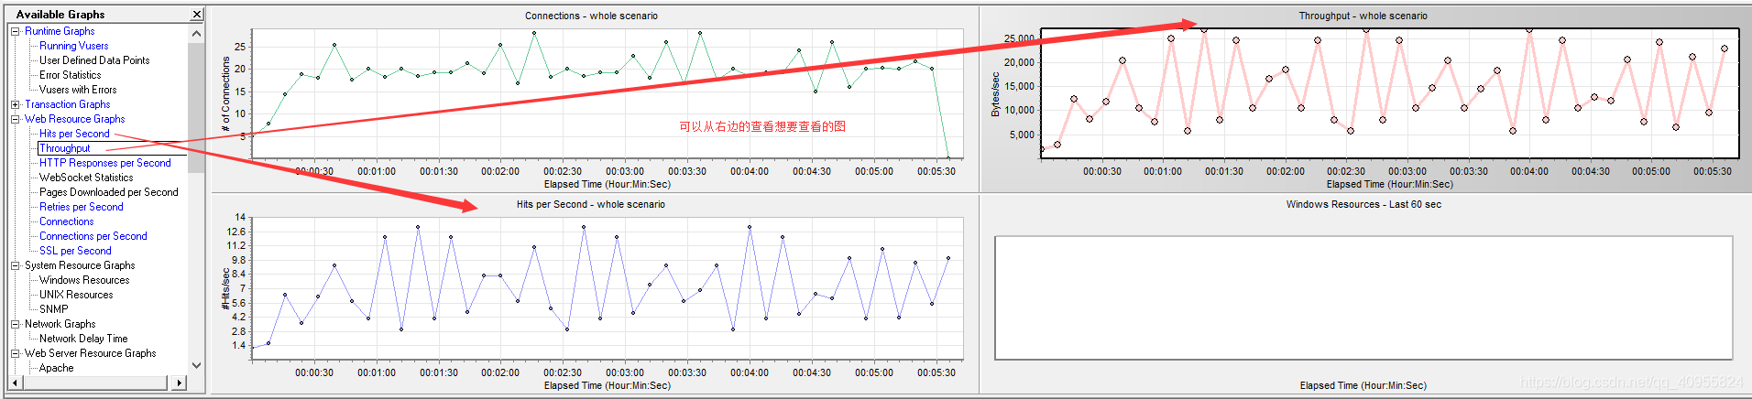Activate the Windows Resources graph pane
Image resolution: width=1752 pixels, height=399 pixels.
[1365, 295]
